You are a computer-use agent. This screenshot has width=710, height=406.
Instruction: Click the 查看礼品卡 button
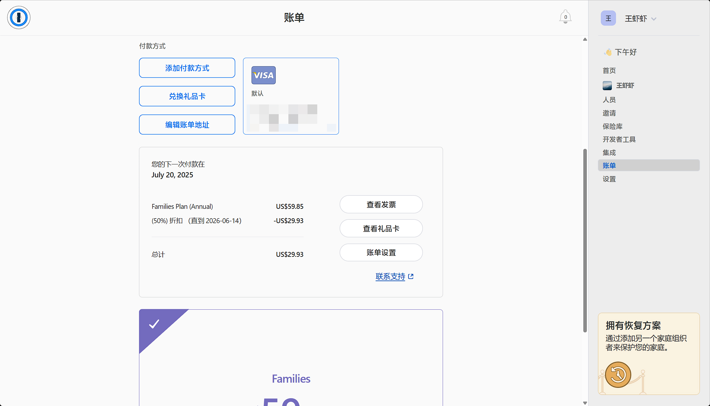(x=381, y=228)
